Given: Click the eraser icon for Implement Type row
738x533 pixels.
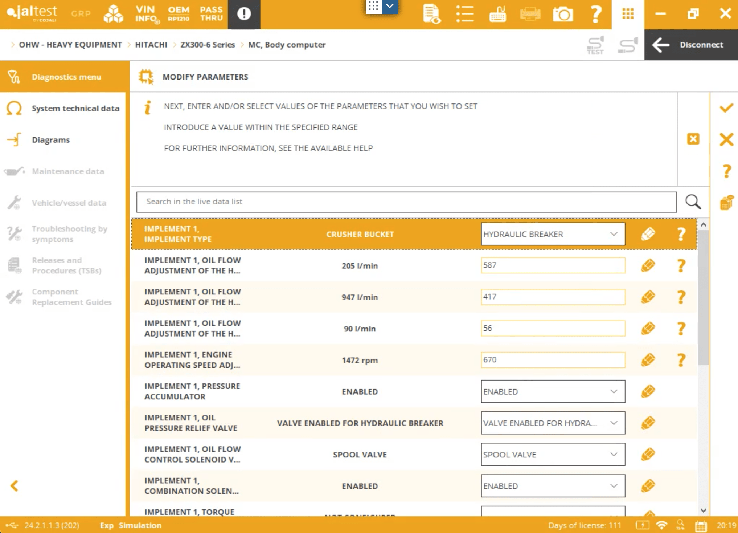Looking at the screenshot, I should pos(648,234).
